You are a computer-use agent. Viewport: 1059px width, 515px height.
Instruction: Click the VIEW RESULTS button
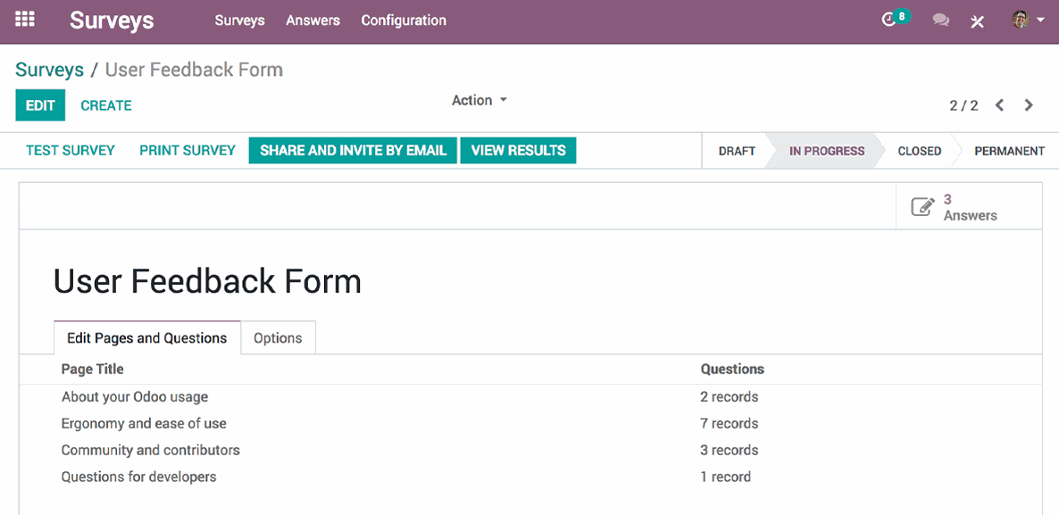tap(518, 150)
